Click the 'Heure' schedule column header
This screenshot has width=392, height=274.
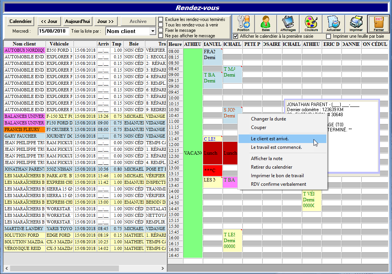pyautogui.click(x=175, y=44)
